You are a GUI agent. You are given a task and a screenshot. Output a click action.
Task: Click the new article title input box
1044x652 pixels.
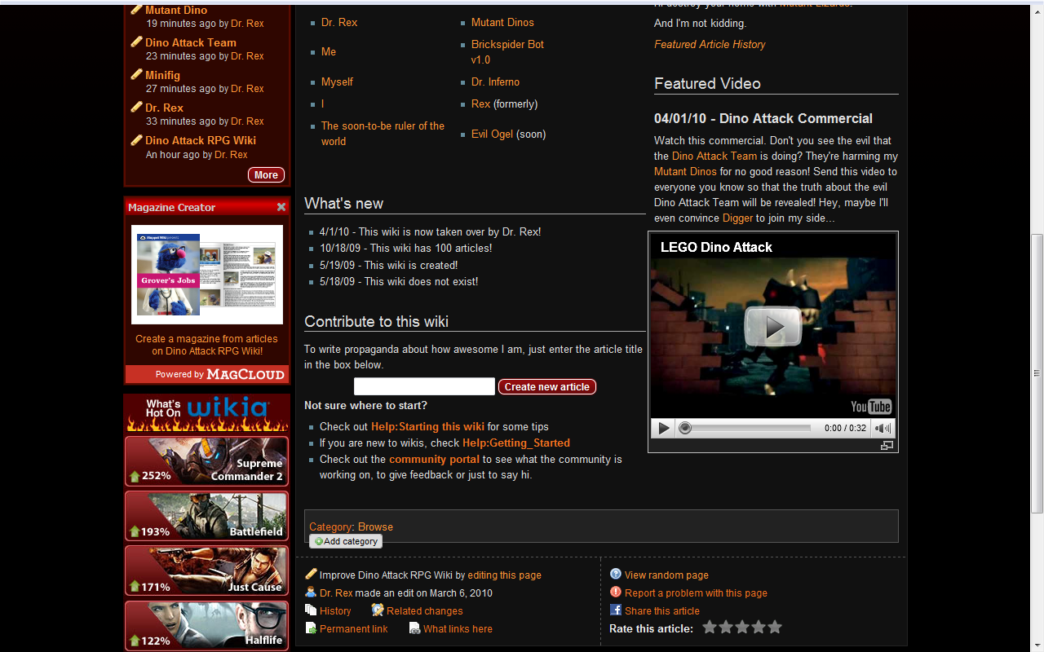click(424, 386)
